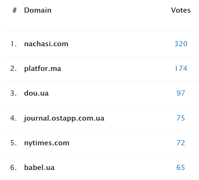Open journal.ostapp.com.ua domain link
Screen dimensions: 199x180
(x=64, y=118)
